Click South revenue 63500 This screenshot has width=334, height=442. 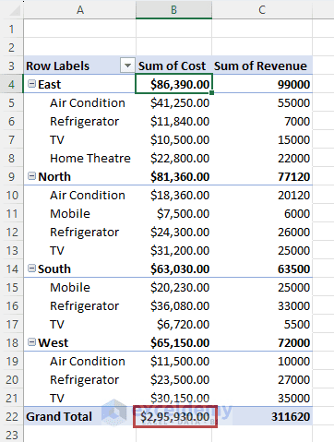click(262, 269)
